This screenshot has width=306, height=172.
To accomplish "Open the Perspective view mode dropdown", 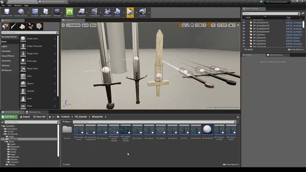I will 73,25.
